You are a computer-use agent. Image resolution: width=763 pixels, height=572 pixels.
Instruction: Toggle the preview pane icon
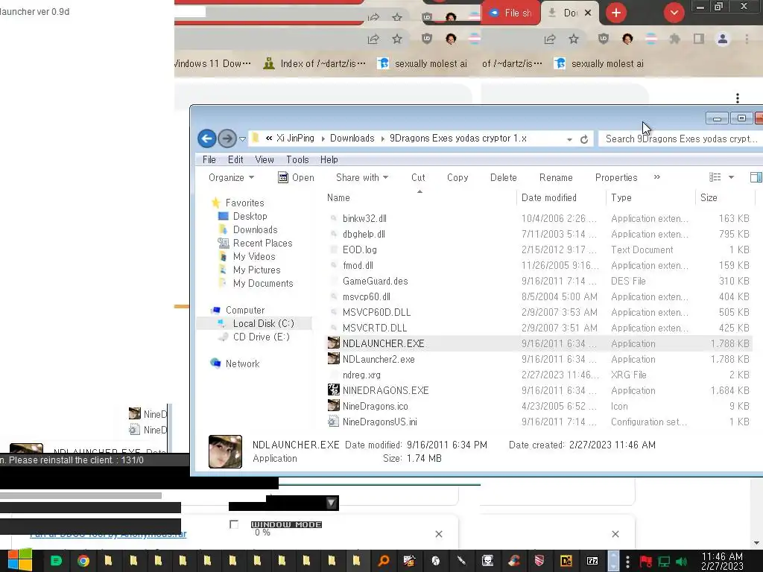click(x=756, y=177)
